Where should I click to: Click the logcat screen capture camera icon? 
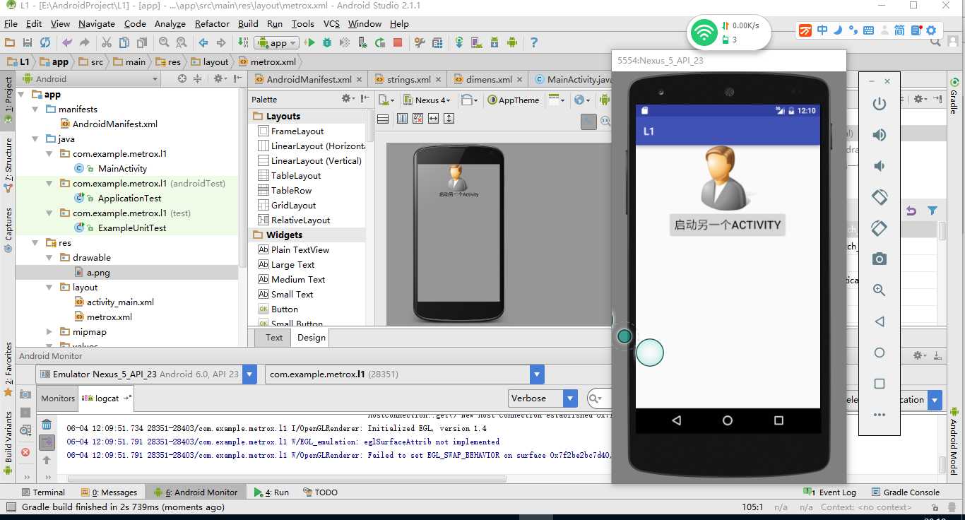tap(25, 395)
